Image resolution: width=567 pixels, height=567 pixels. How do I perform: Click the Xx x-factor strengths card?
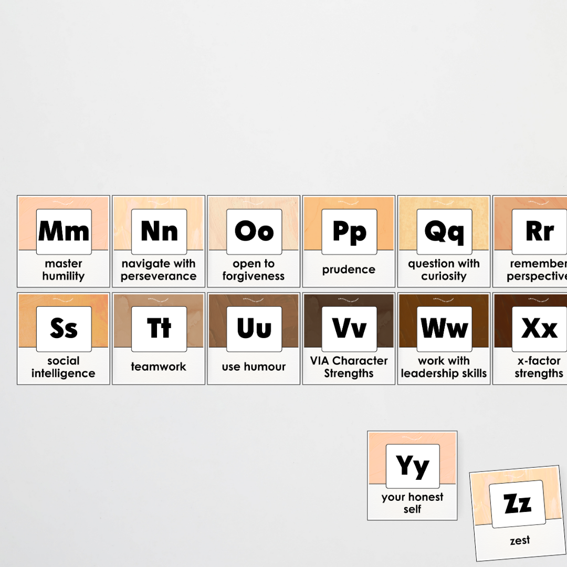point(533,338)
